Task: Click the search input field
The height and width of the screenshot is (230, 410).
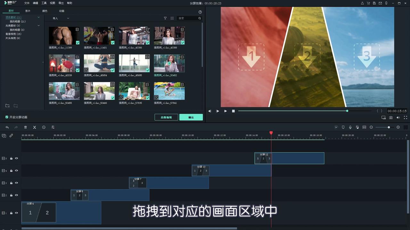Action: tap(188, 18)
